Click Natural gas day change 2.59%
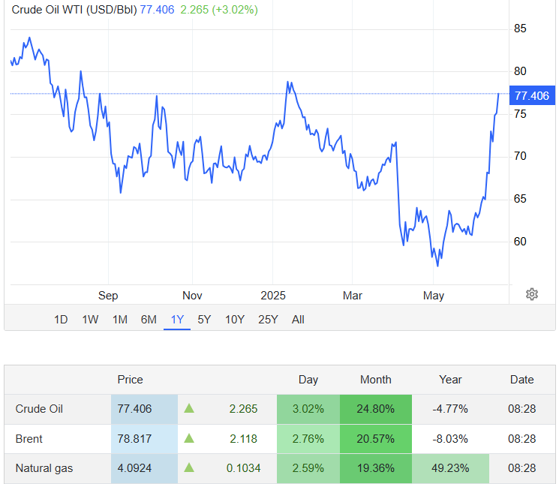 [308, 468]
